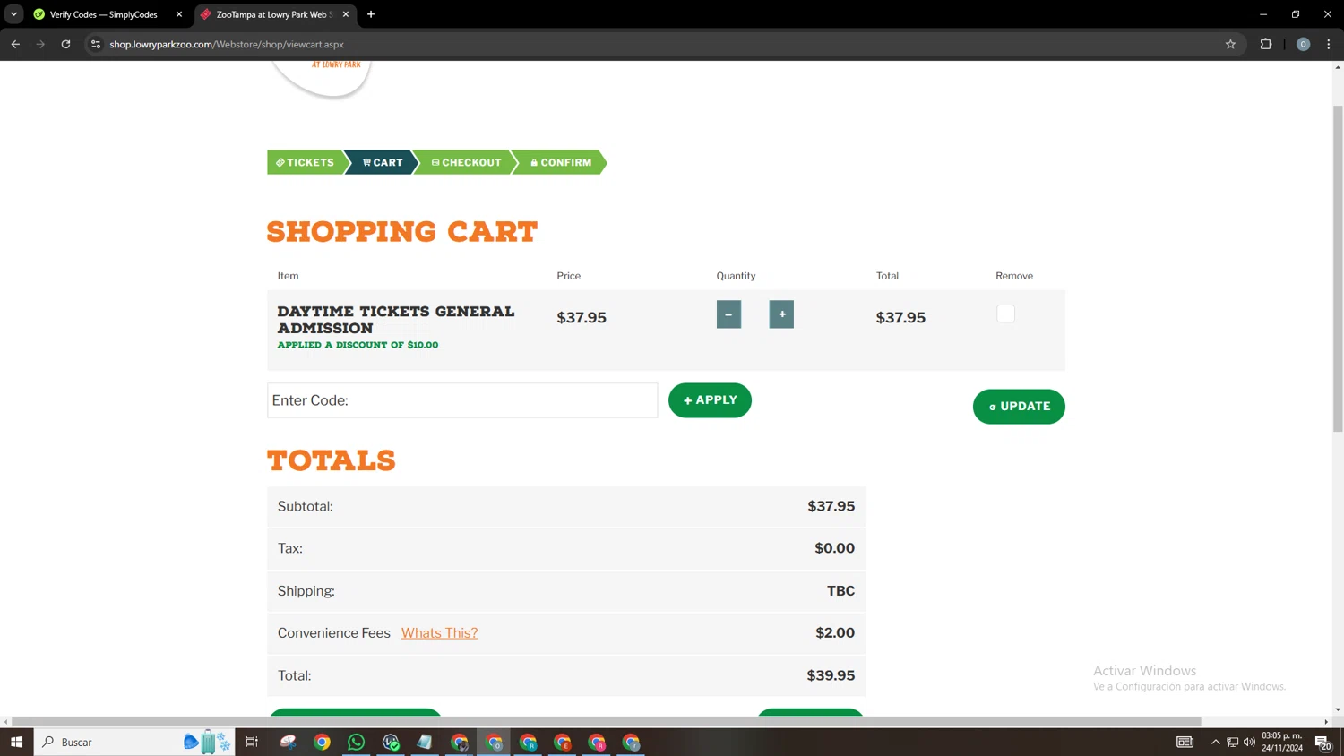Open the Chrome profile avatar

(1304, 44)
